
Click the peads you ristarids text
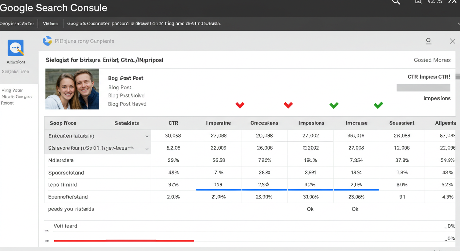click(x=71, y=209)
